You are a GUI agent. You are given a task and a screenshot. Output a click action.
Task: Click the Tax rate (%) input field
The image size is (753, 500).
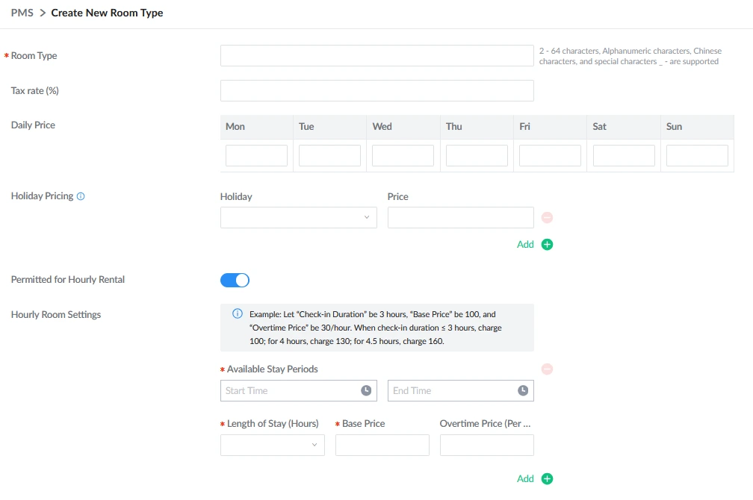(376, 91)
